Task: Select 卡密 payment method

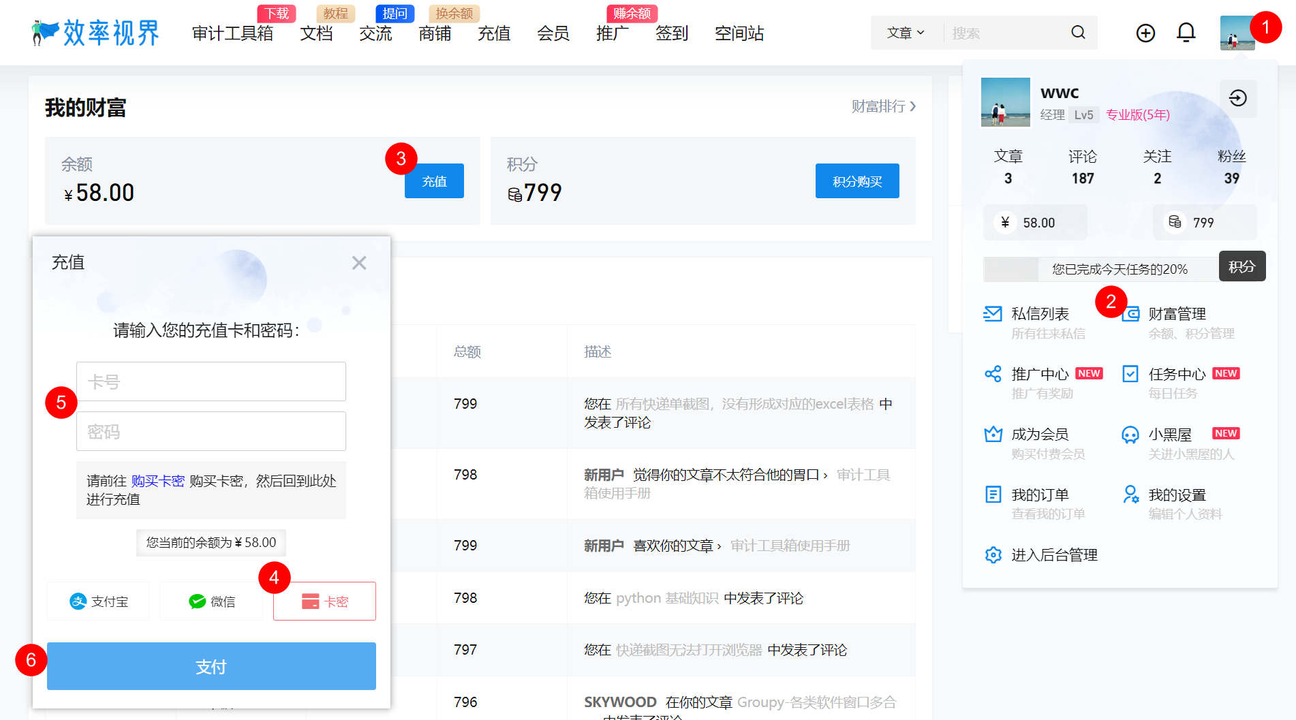Action: [x=324, y=601]
